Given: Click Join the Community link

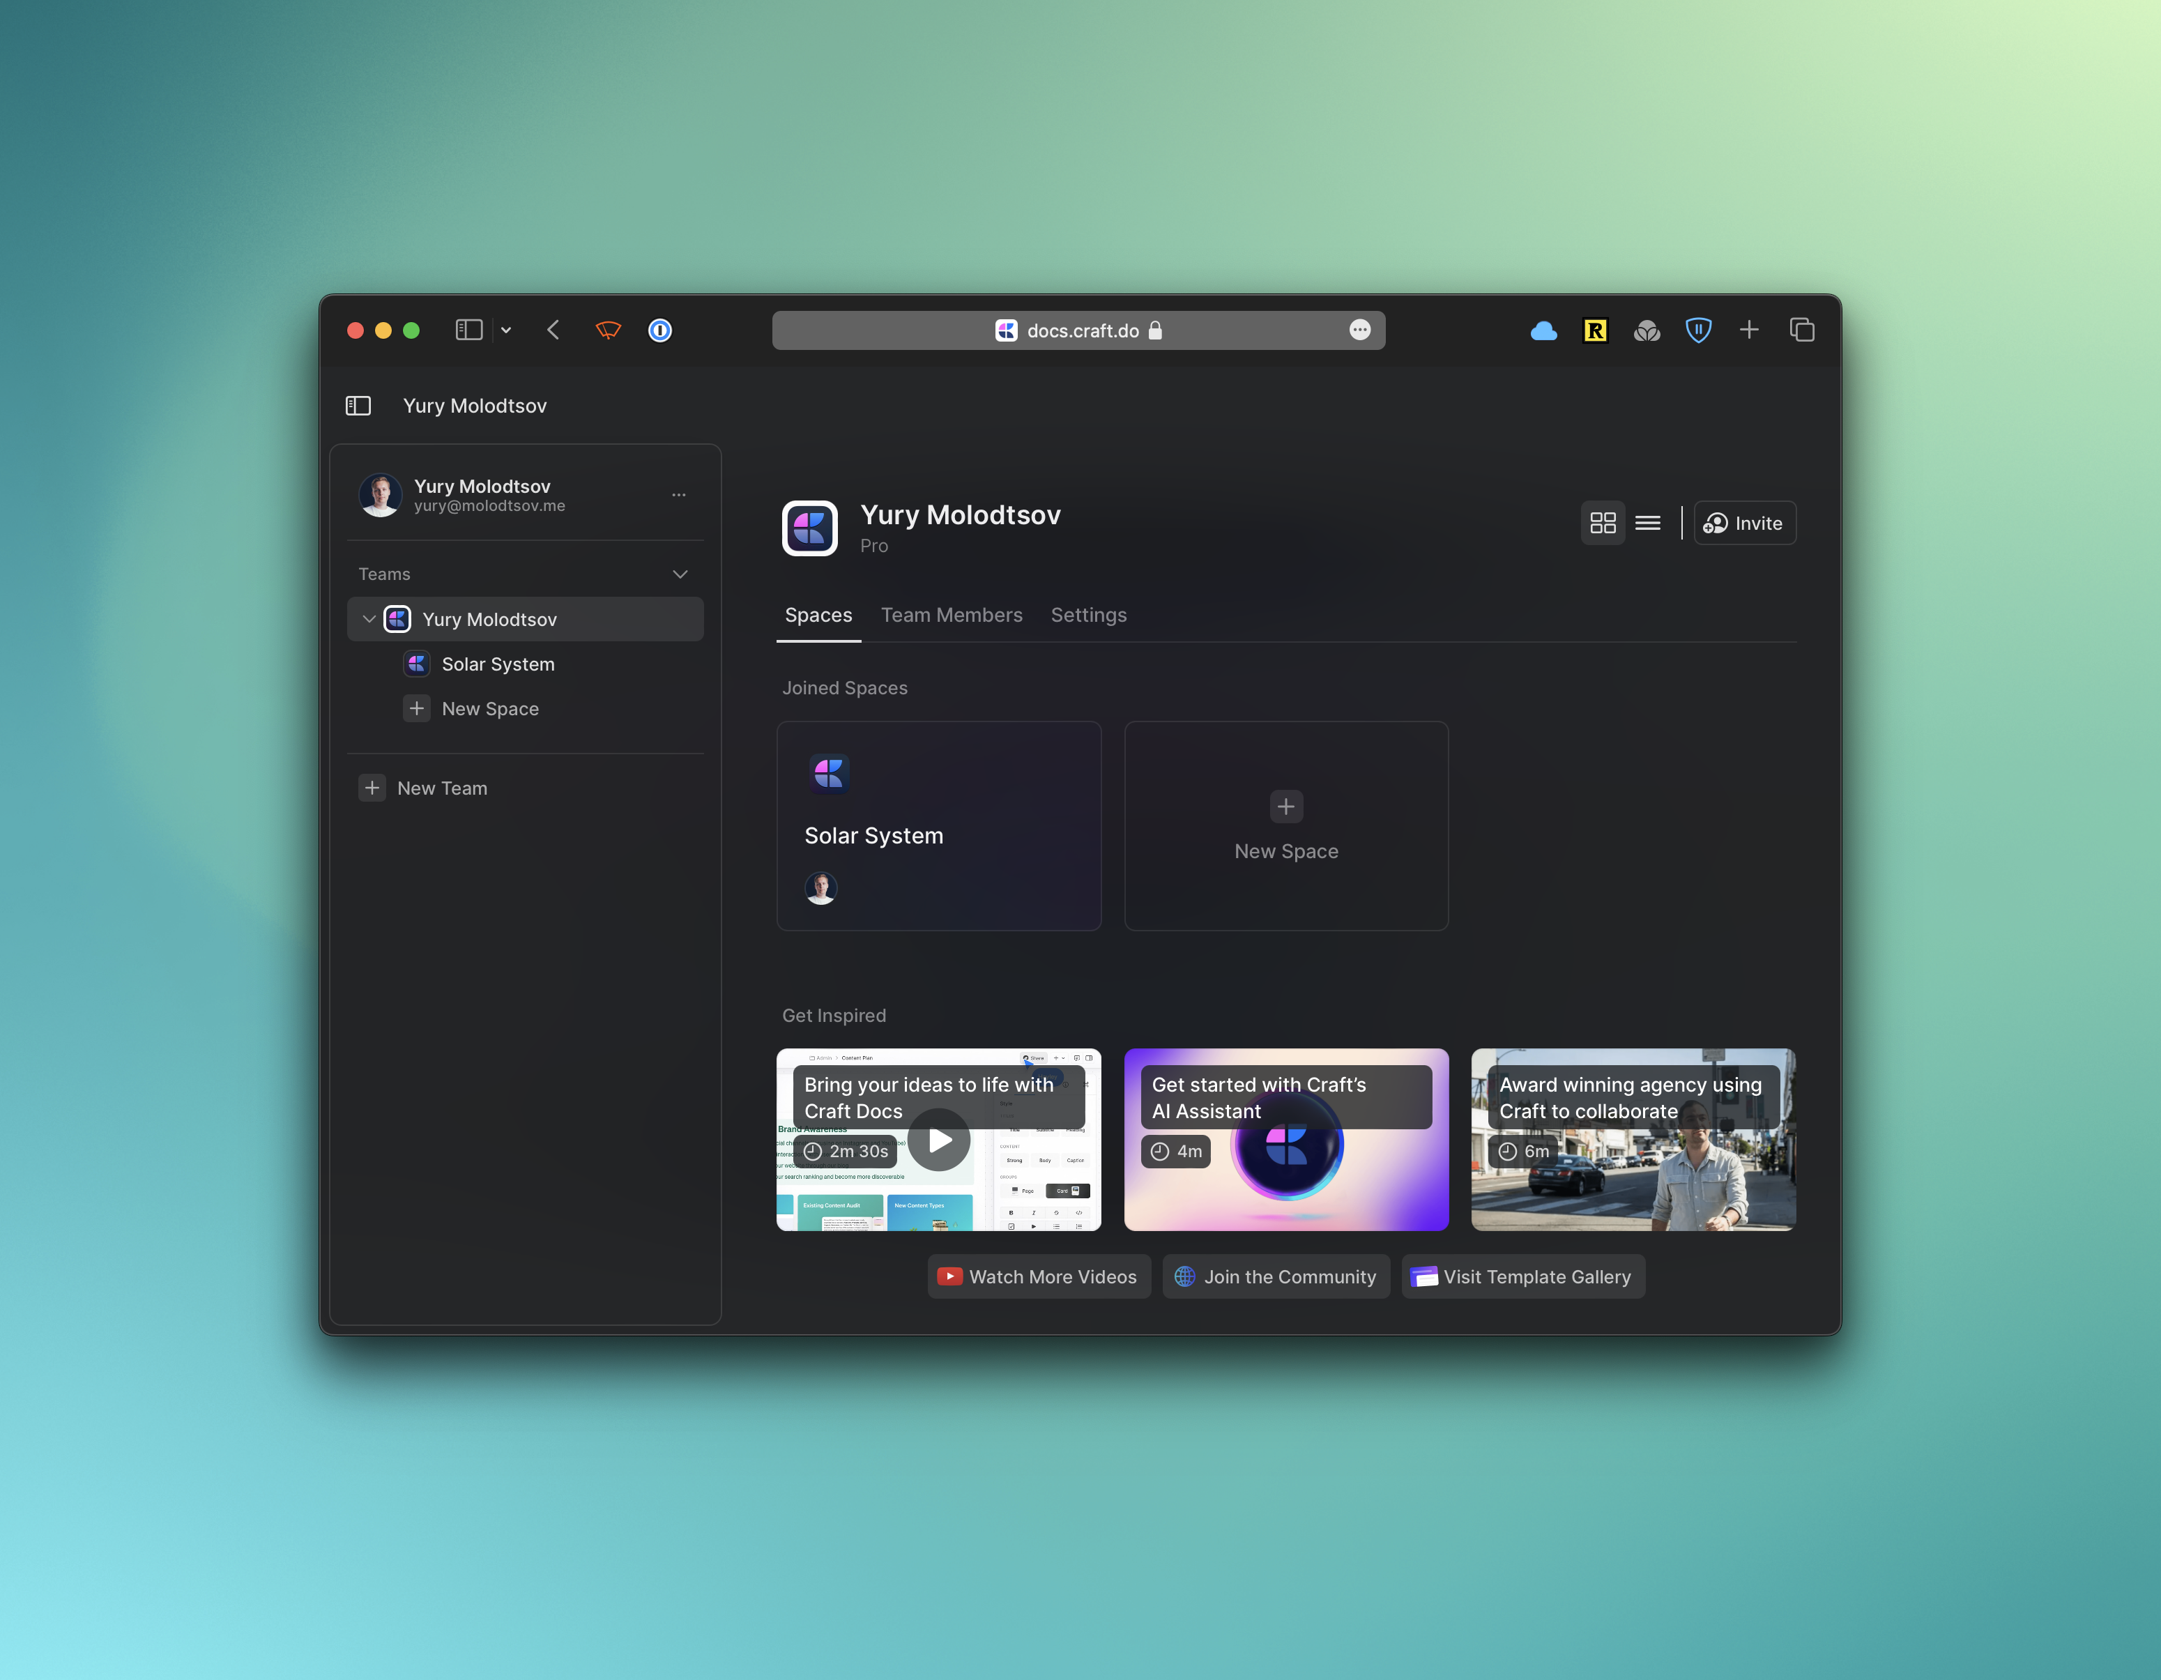Looking at the screenshot, I should pyautogui.click(x=1275, y=1275).
